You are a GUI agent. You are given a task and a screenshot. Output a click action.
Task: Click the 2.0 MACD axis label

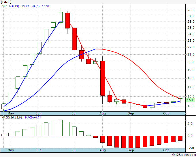coord(190,124)
